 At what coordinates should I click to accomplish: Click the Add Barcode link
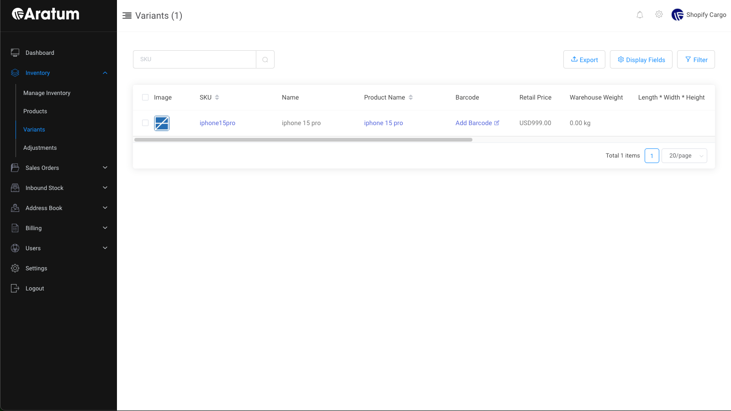pos(474,123)
